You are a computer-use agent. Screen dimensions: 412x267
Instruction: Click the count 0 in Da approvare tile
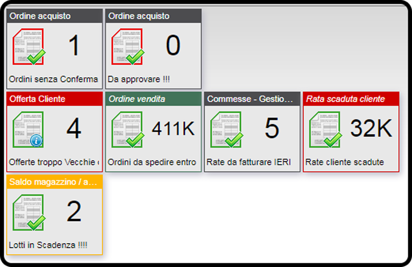[x=173, y=45]
